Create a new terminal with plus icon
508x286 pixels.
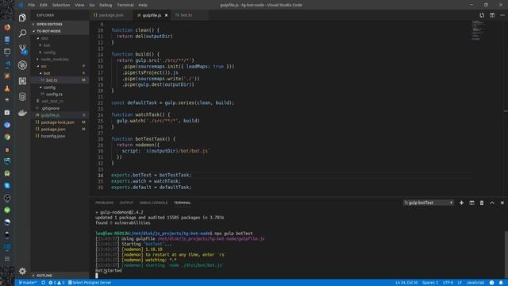coord(461,203)
